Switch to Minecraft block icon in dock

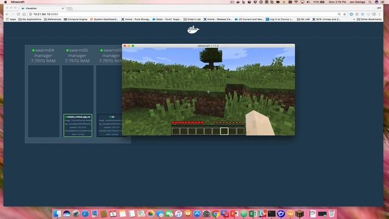click(300, 214)
